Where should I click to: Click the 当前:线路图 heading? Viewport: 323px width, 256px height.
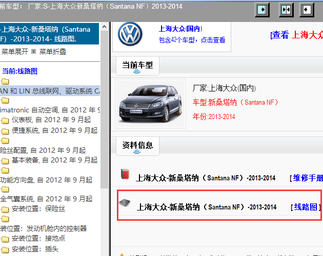click(20, 71)
